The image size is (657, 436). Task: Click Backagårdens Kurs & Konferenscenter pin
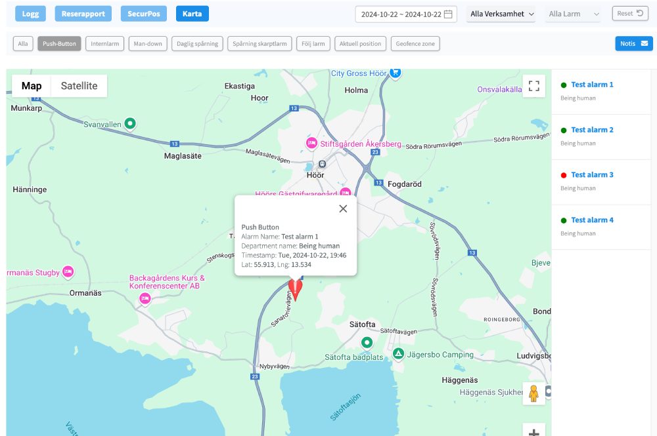coord(145,298)
